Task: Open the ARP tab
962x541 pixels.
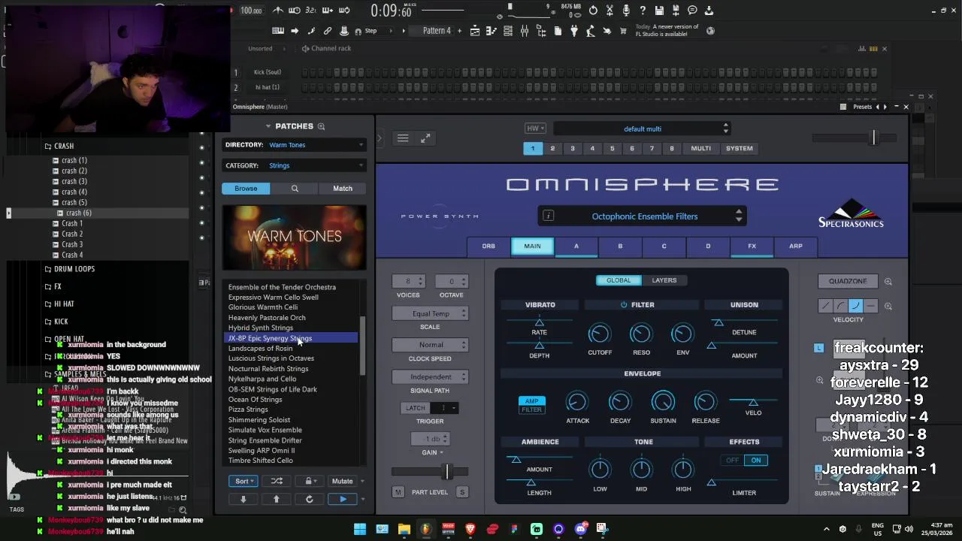Action: [x=795, y=246]
